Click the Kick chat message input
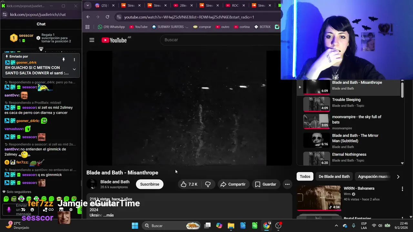Screen dimensions: 413x232 [x=21, y=210]
